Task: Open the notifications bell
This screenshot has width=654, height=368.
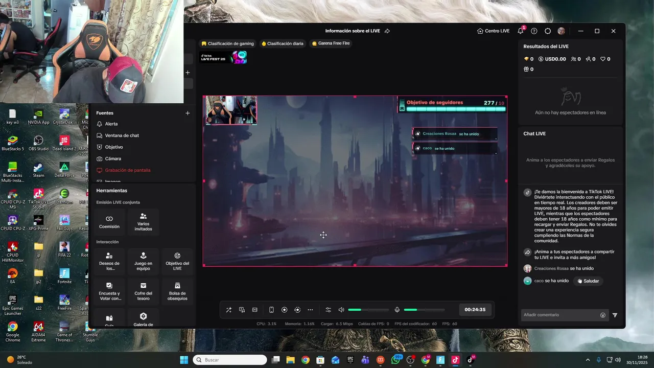Action: [x=520, y=31]
